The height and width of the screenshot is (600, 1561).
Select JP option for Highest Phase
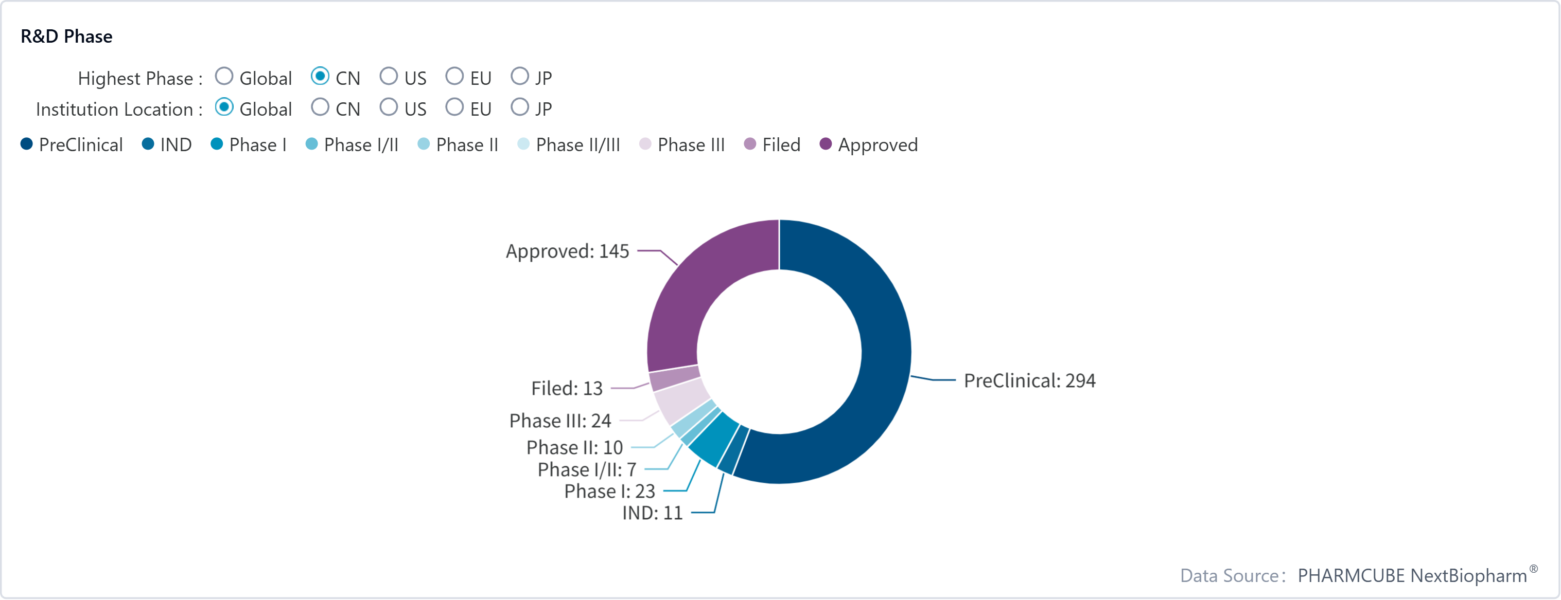point(519,77)
